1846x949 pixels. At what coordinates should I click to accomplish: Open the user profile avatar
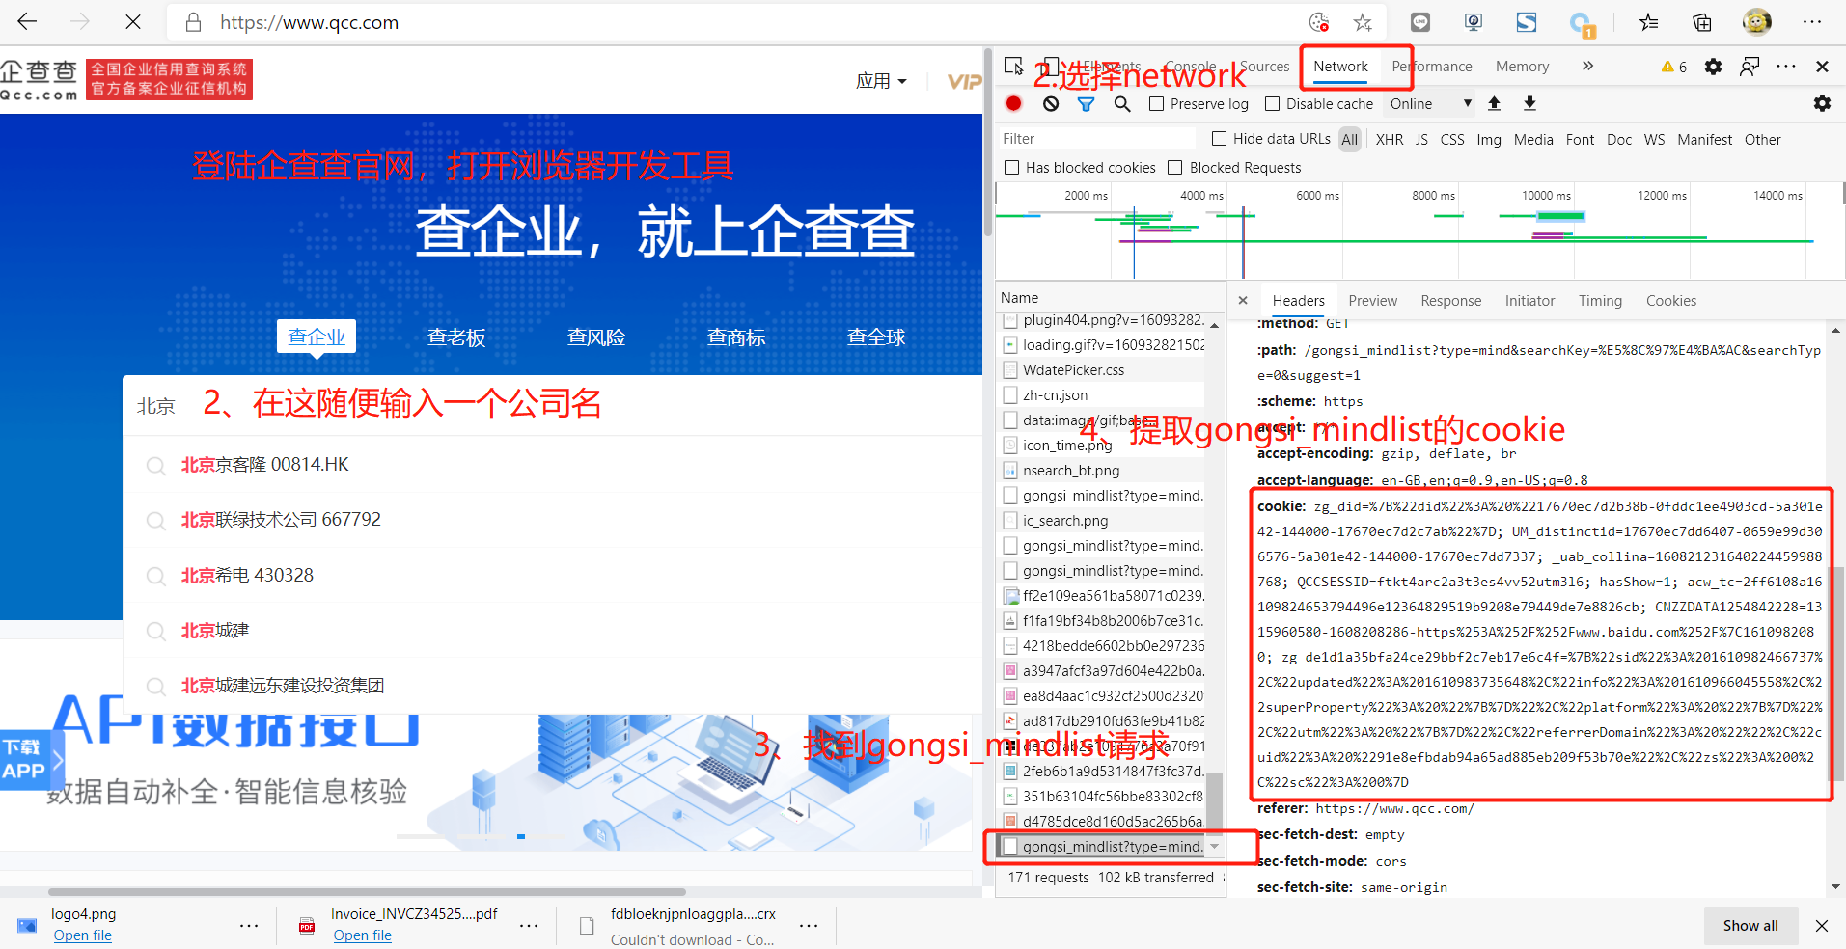1757,21
